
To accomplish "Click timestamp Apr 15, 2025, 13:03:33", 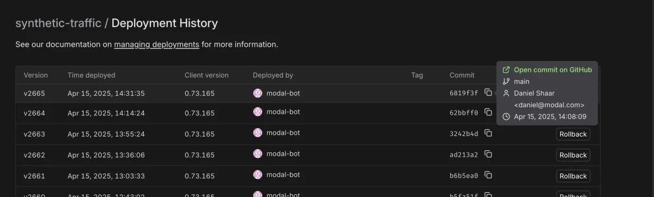I will pyautogui.click(x=106, y=176).
